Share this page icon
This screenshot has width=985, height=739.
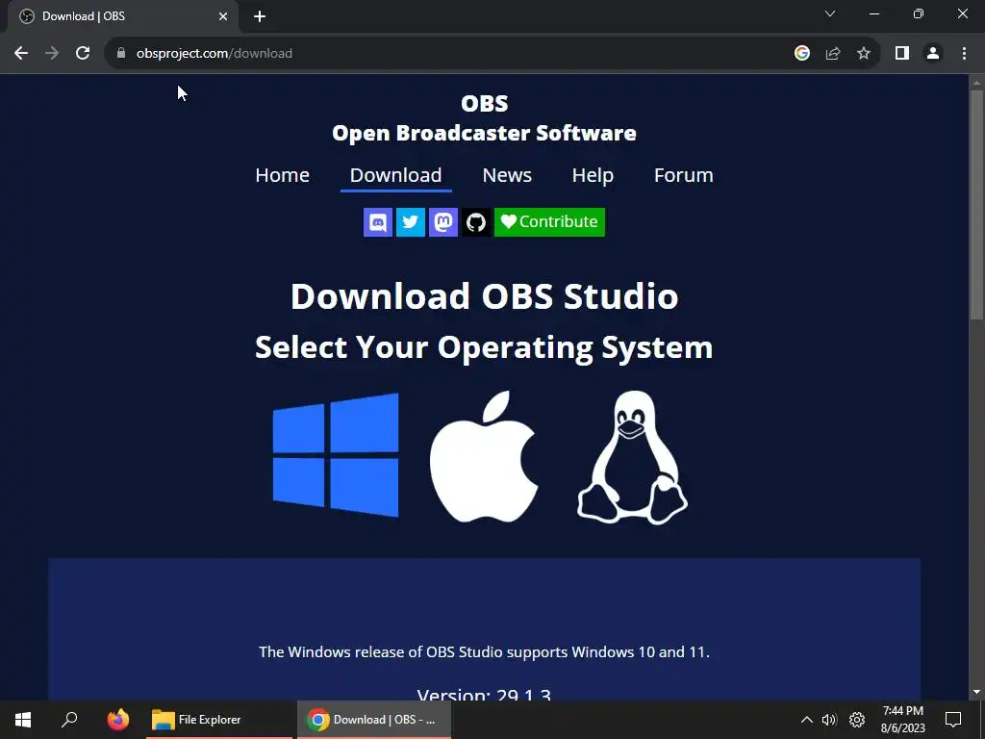[833, 54]
